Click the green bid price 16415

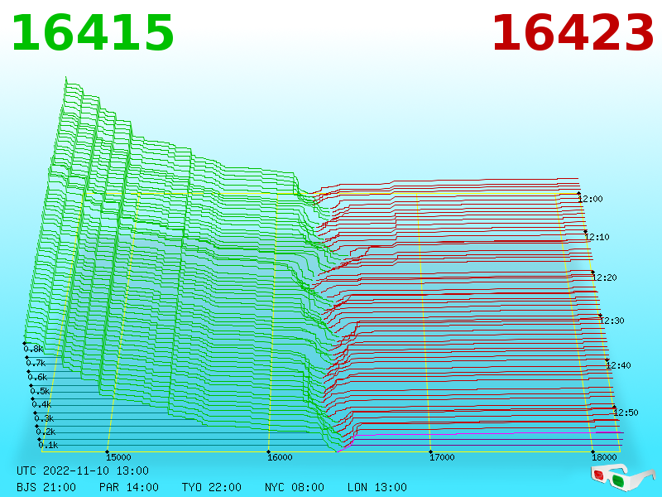coord(93,32)
